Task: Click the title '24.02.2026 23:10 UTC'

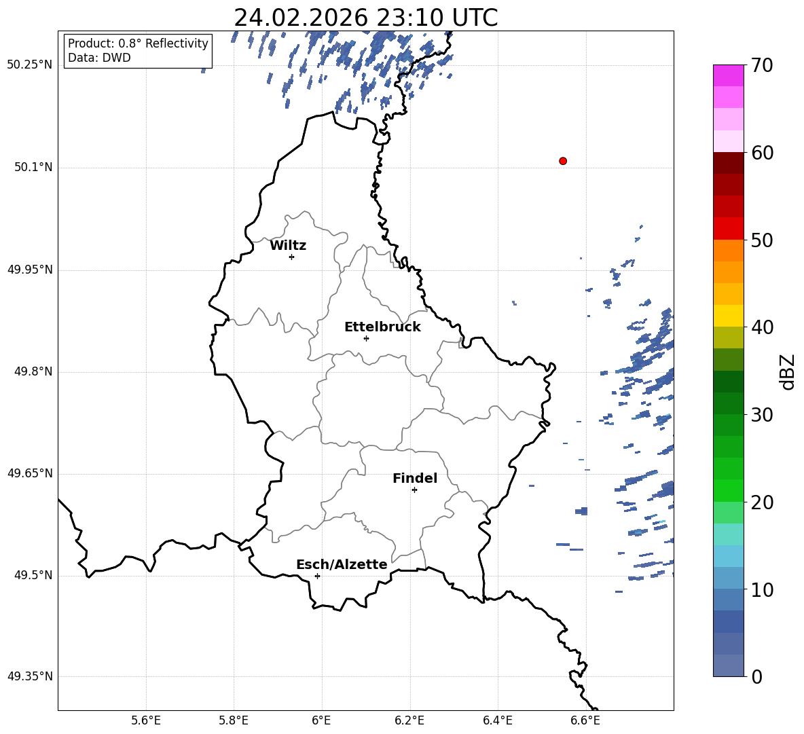Action: [365, 18]
